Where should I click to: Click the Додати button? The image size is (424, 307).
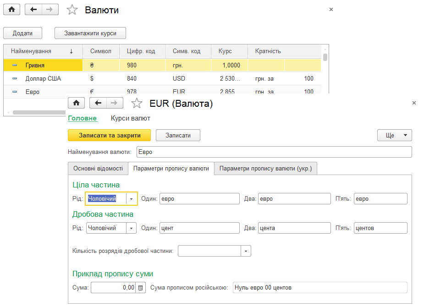23,33
